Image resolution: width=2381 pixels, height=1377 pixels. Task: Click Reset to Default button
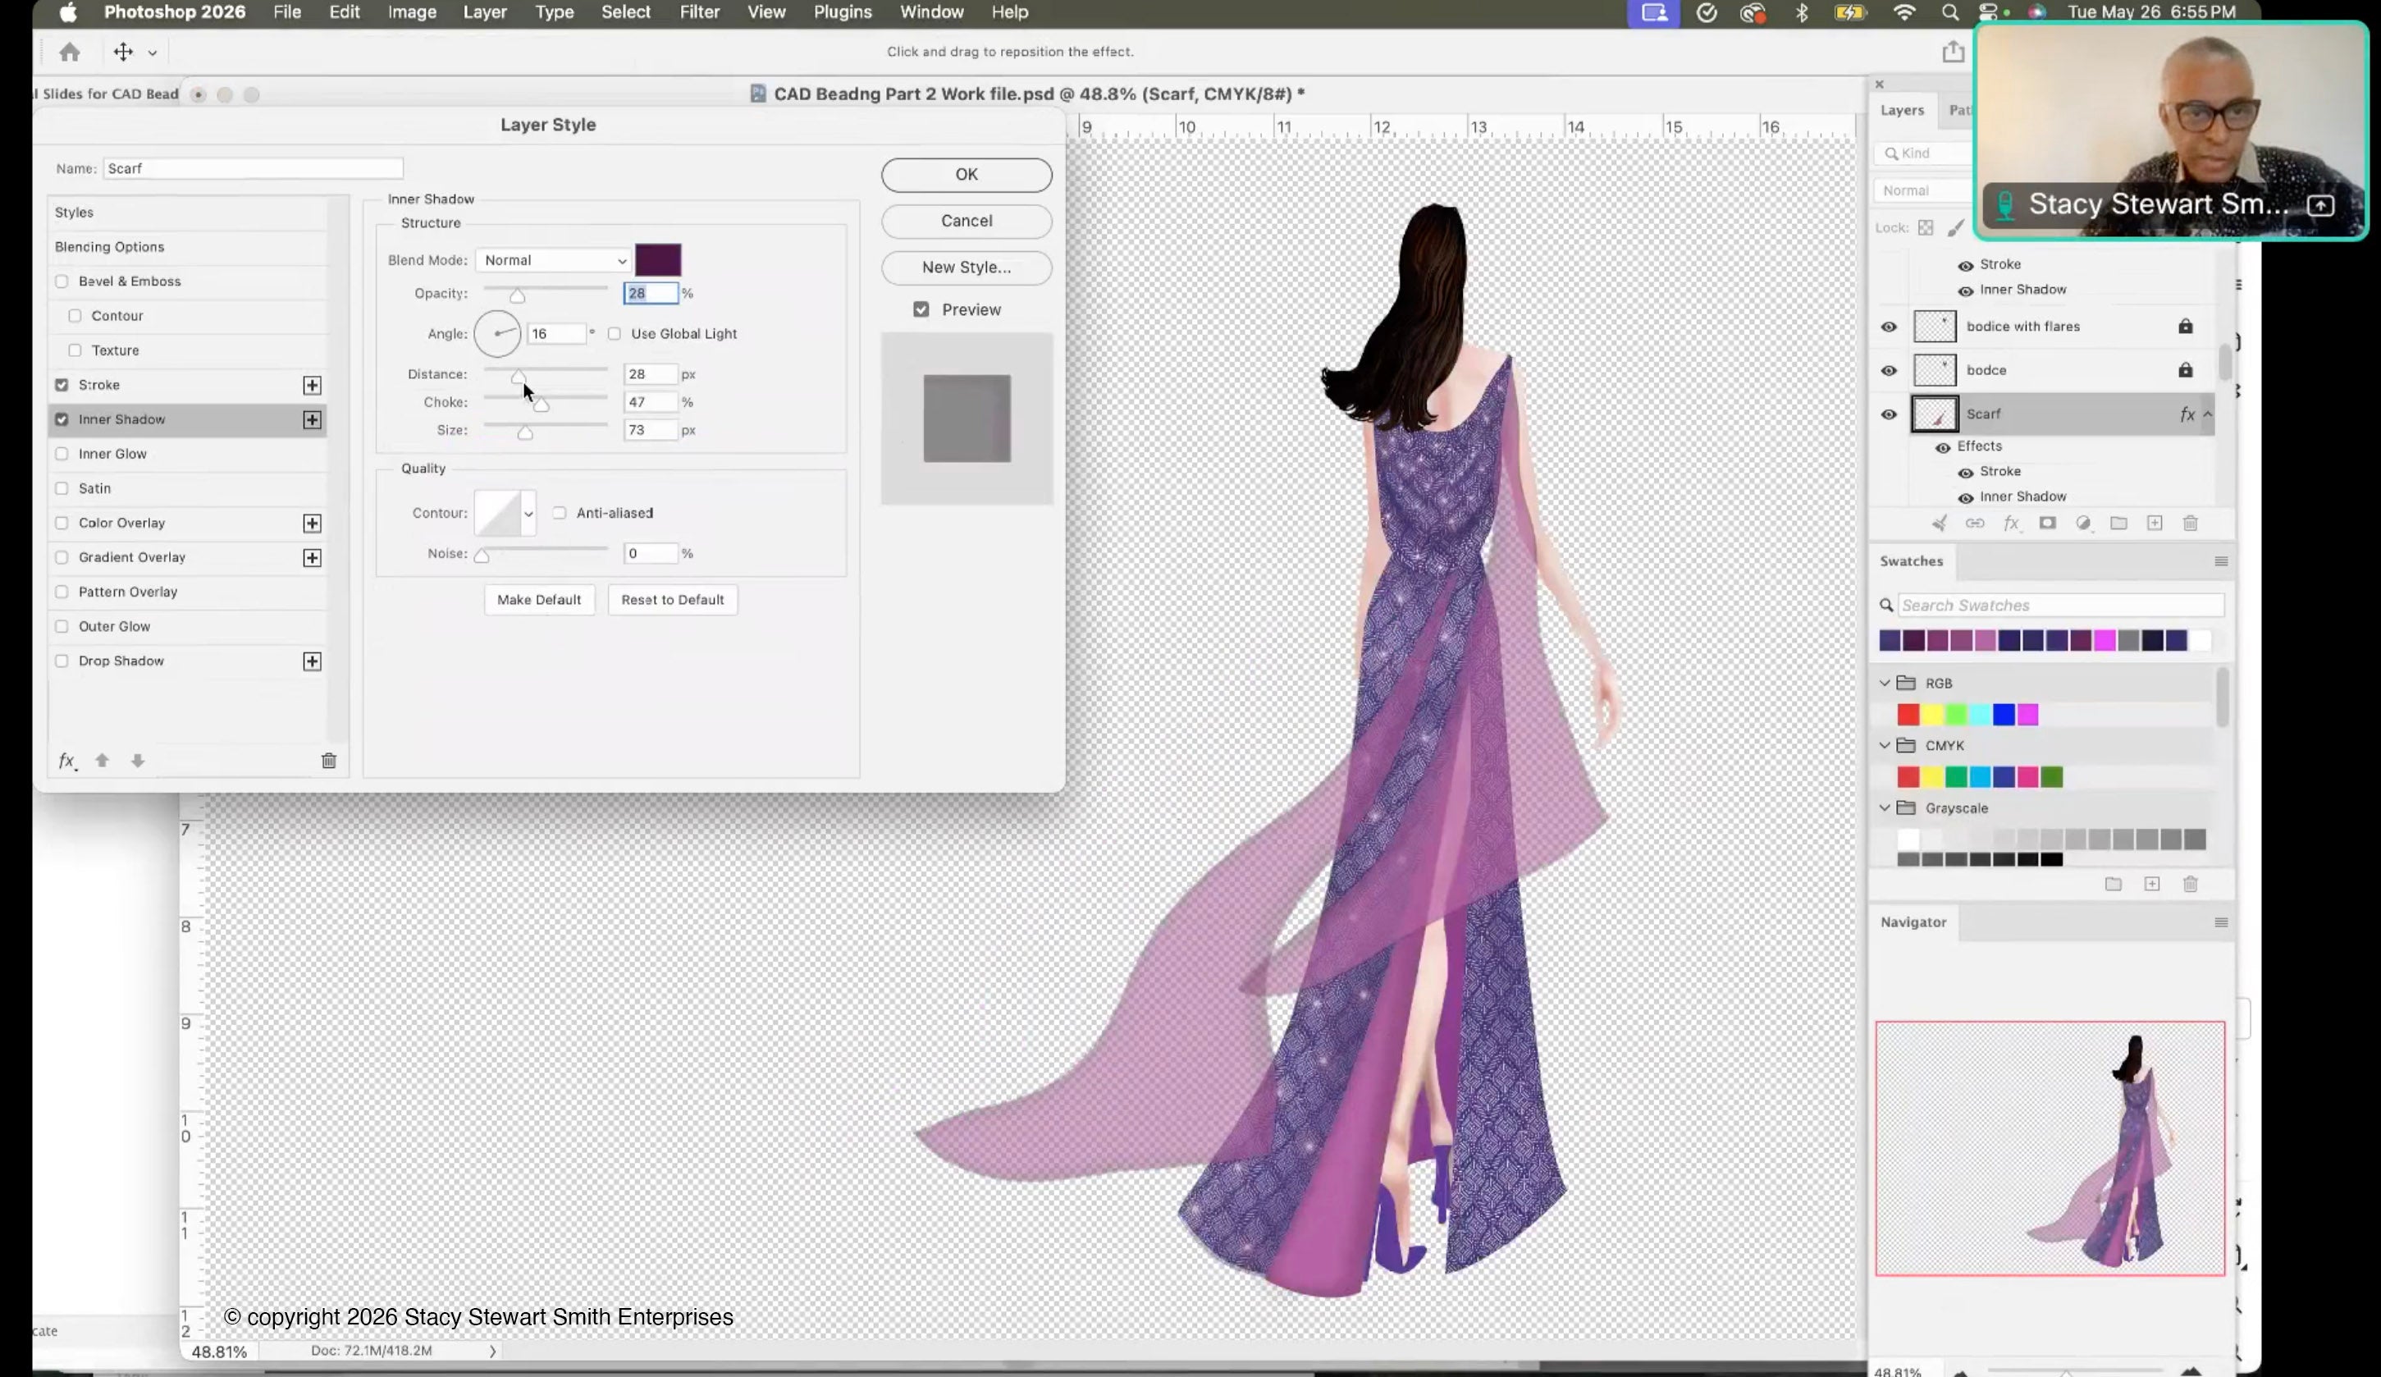(x=673, y=600)
